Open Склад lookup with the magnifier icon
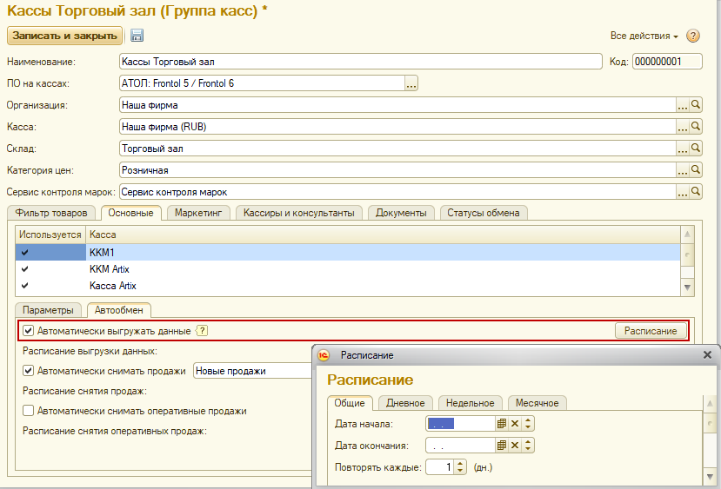 [x=696, y=149]
